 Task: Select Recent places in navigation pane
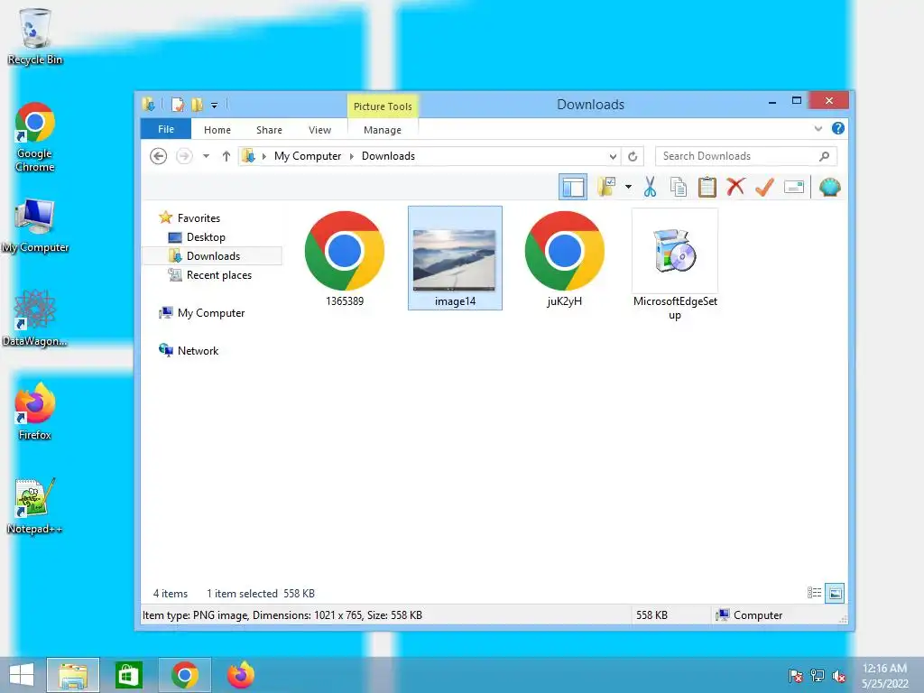pyautogui.click(x=218, y=275)
